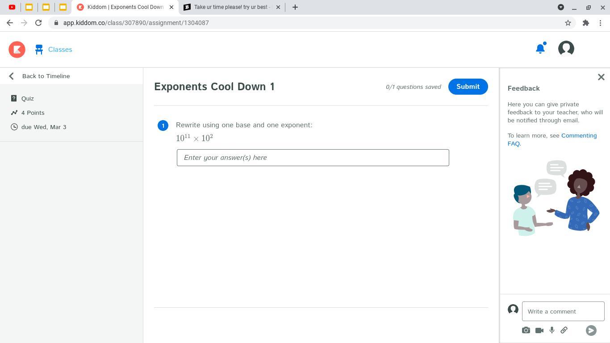The image size is (610, 343).
Task: Send the comment with the arrow button
Action: pyautogui.click(x=591, y=330)
